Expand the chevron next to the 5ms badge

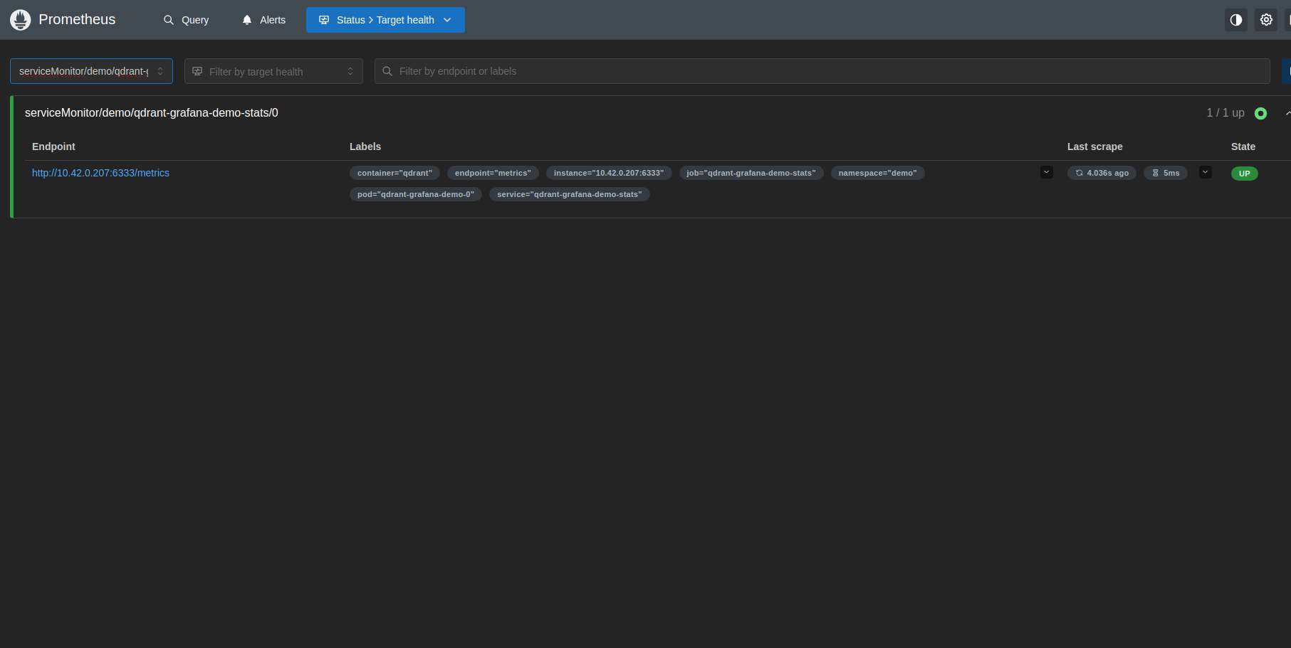1206,172
